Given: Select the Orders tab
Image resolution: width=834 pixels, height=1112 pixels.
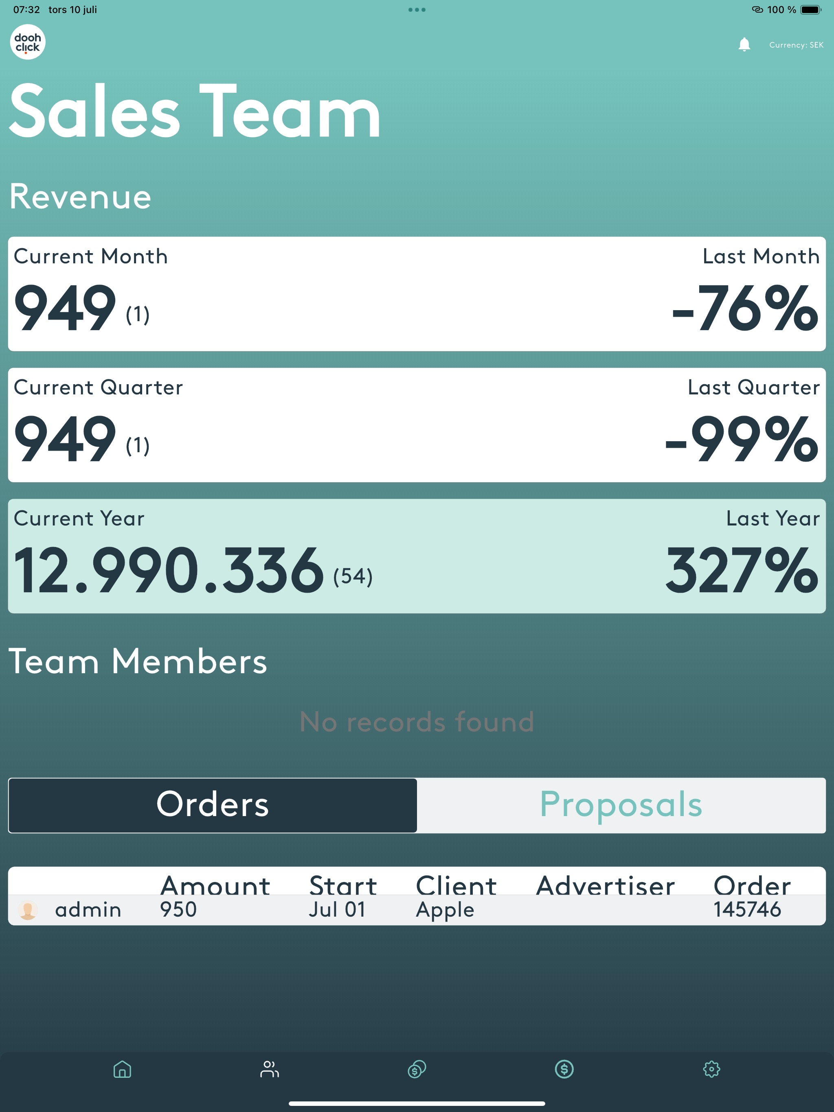Looking at the screenshot, I should [x=213, y=806].
